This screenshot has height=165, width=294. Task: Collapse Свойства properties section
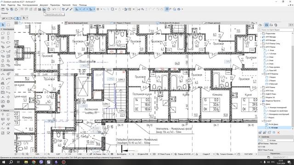click(x=259, y=137)
